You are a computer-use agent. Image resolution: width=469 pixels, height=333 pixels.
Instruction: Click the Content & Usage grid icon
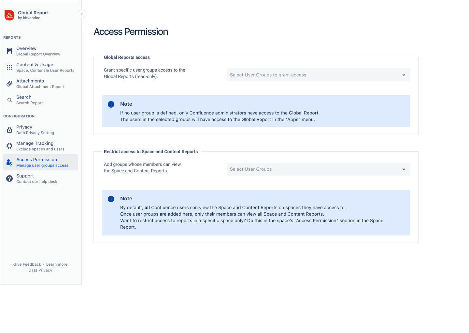(9, 67)
